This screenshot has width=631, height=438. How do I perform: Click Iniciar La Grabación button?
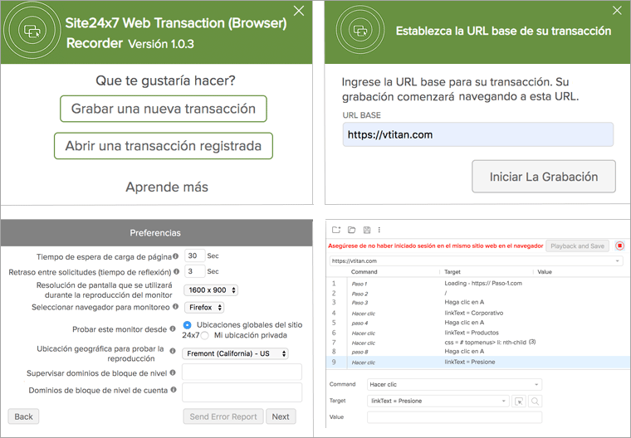[x=544, y=177]
